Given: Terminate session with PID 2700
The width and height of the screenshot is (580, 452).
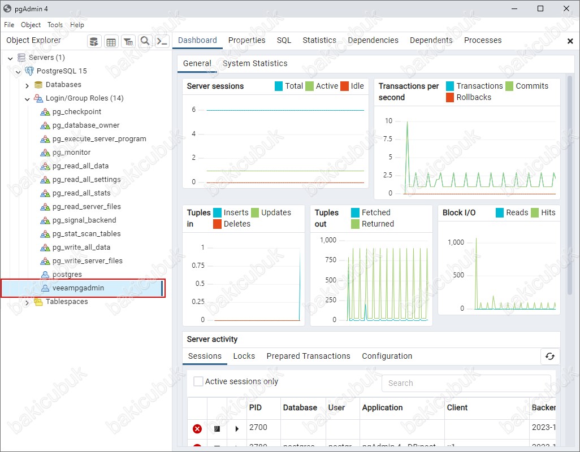Looking at the screenshot, I should click(x=197, y=429).
